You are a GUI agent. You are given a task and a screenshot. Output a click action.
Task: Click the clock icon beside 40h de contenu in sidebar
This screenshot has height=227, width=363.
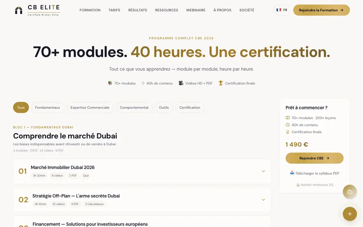[287, 125]
